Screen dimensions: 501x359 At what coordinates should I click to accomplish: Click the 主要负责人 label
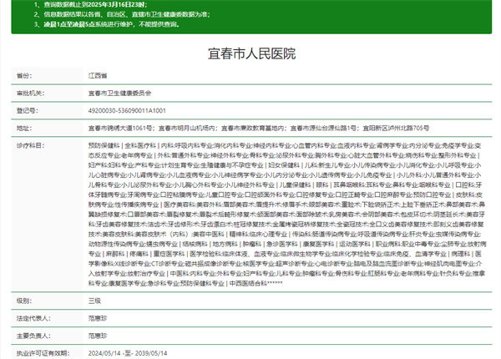point(34,336)
